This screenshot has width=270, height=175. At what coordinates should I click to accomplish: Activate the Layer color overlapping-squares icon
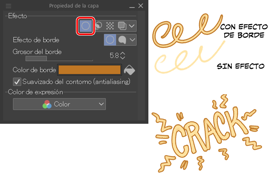pyautogui.click(x=122, y=26)
